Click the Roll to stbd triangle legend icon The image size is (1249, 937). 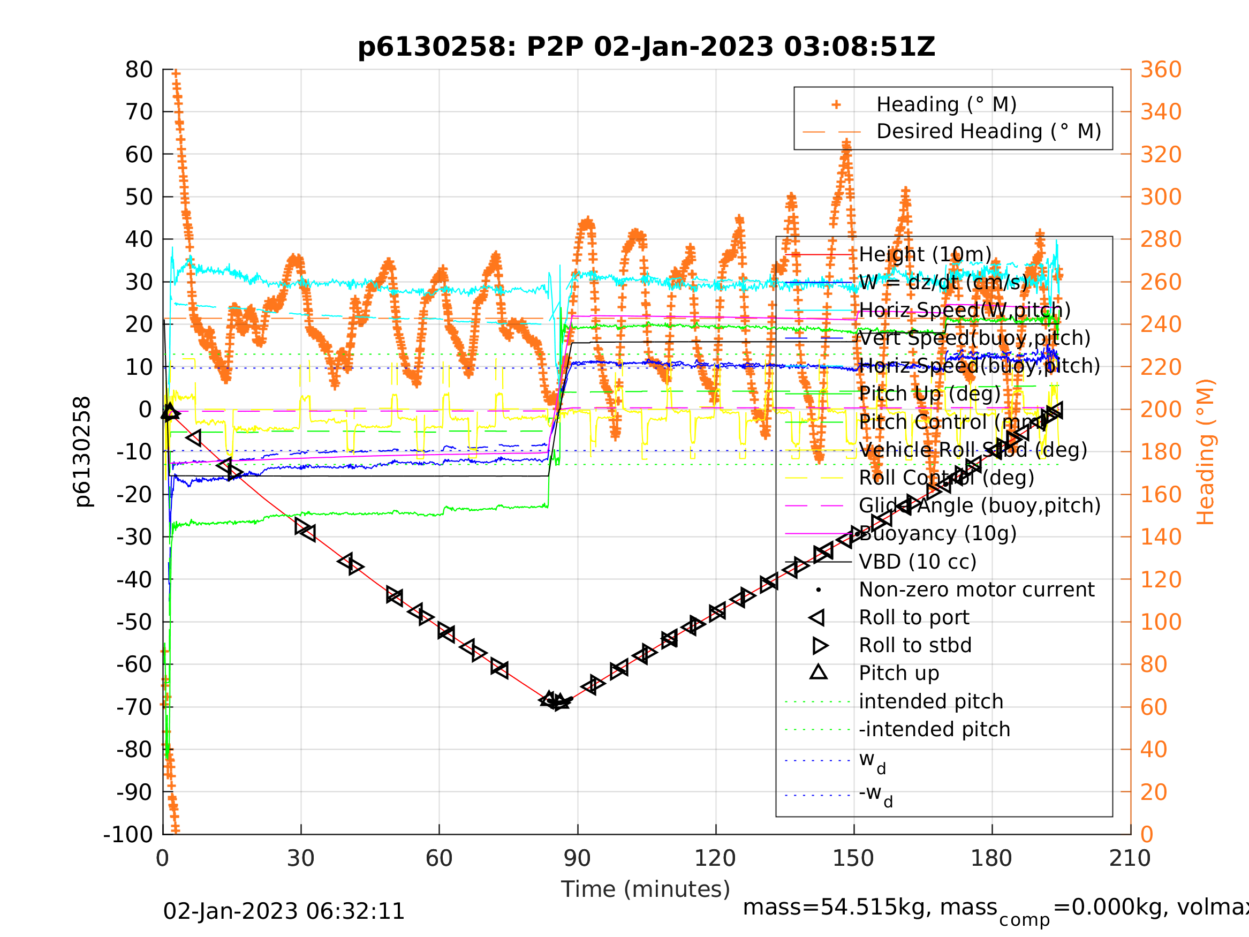point(819,646)
